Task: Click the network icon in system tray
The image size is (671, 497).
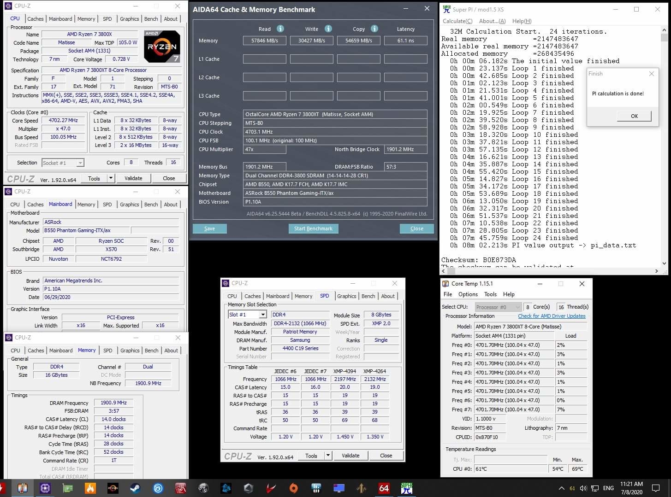Action: tap(595, 488)
